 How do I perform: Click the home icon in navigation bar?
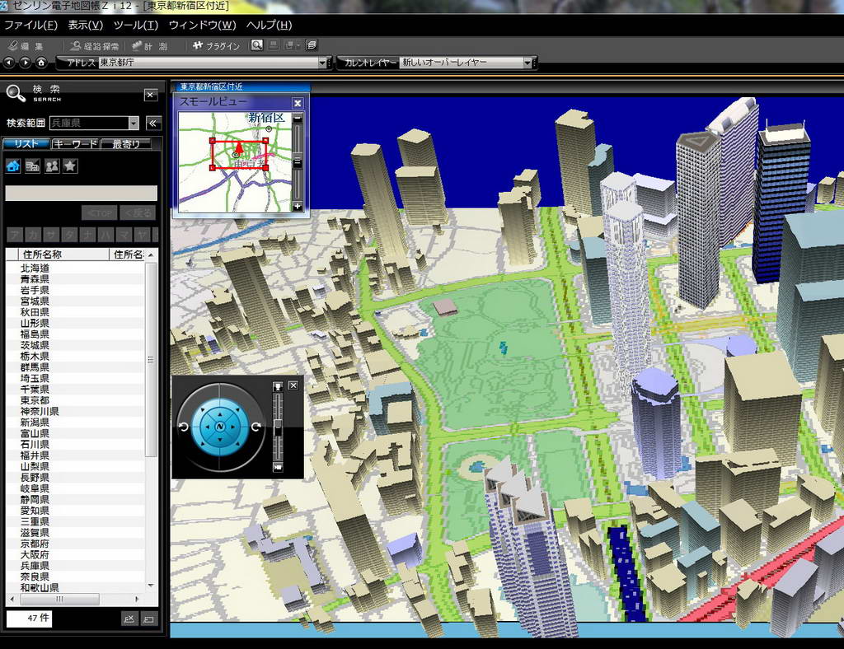pyautogui.click(x=41, y=63)
